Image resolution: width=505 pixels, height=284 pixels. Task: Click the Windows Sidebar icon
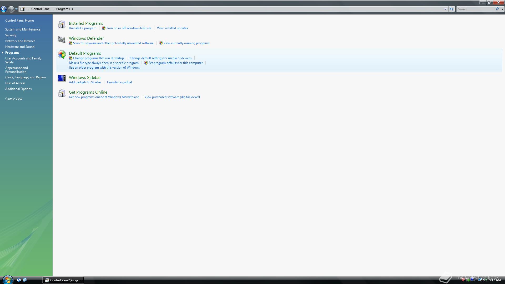point(62,78)
